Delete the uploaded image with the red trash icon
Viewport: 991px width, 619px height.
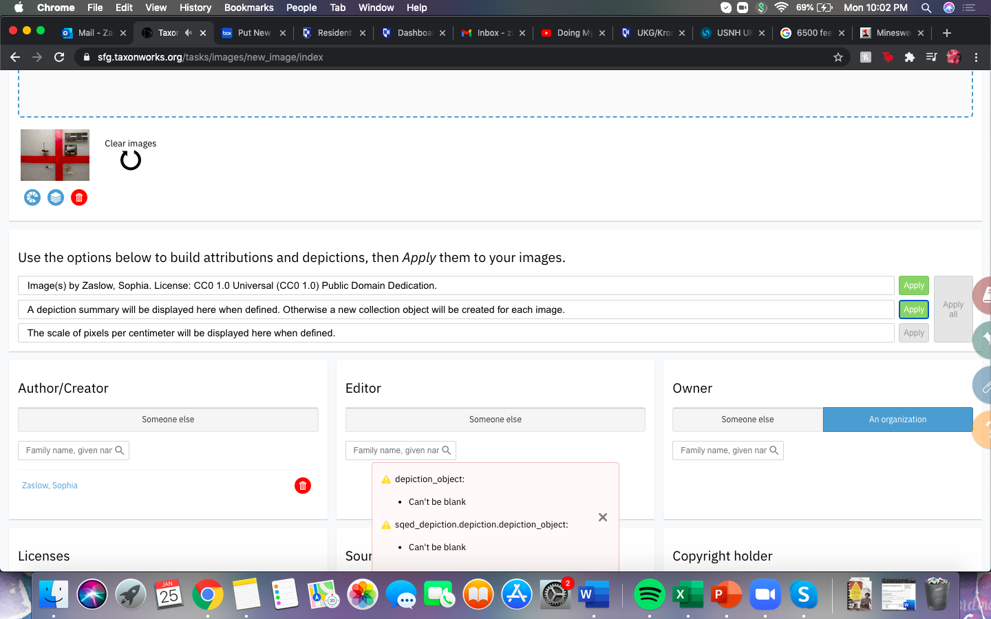tap(79, 198)
